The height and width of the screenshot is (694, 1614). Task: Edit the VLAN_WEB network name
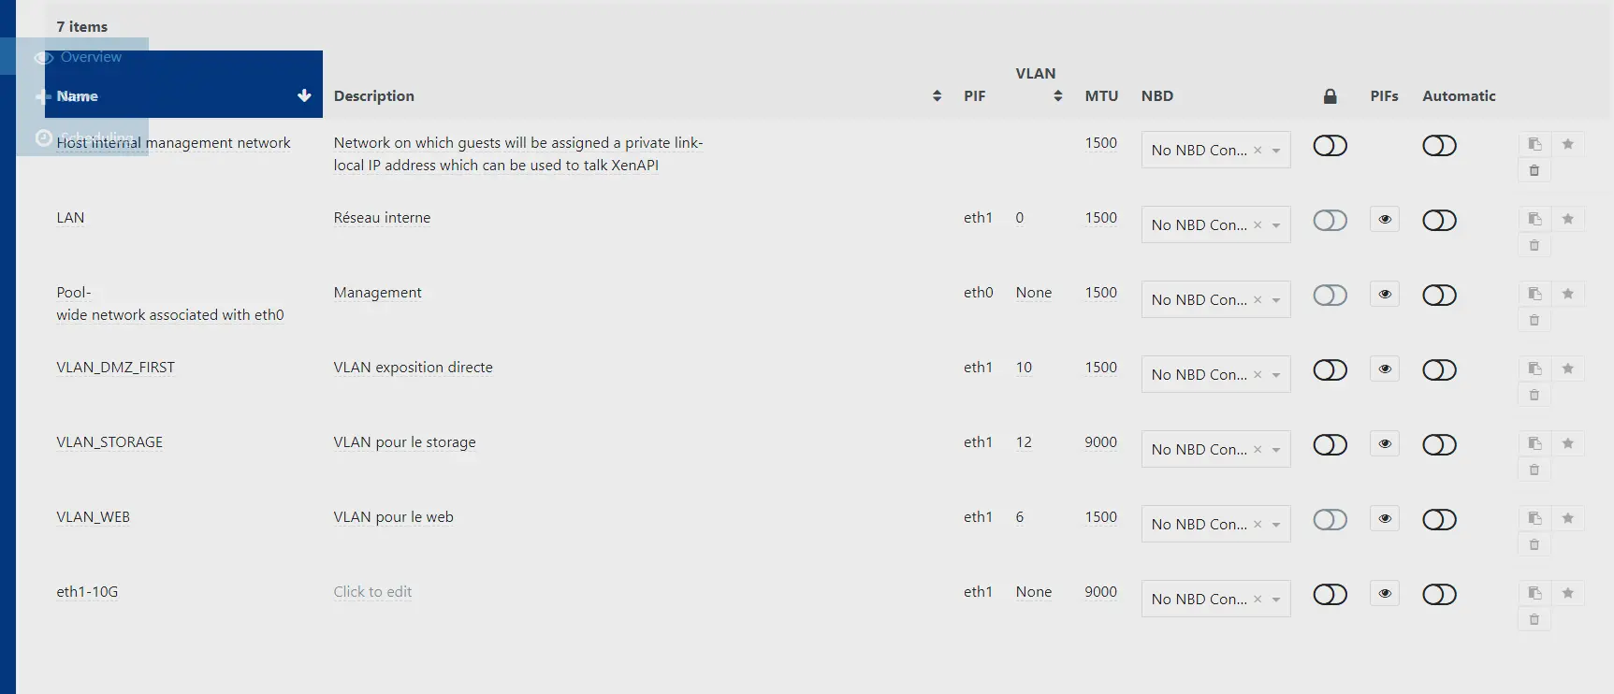(x=94, y=517)
